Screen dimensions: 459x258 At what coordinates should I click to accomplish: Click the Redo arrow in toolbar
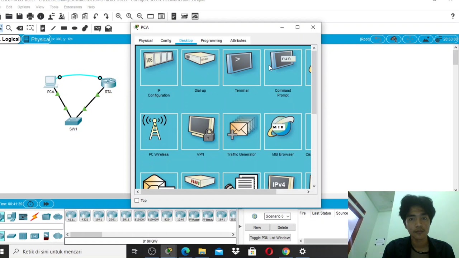click(x=106, y=16)
